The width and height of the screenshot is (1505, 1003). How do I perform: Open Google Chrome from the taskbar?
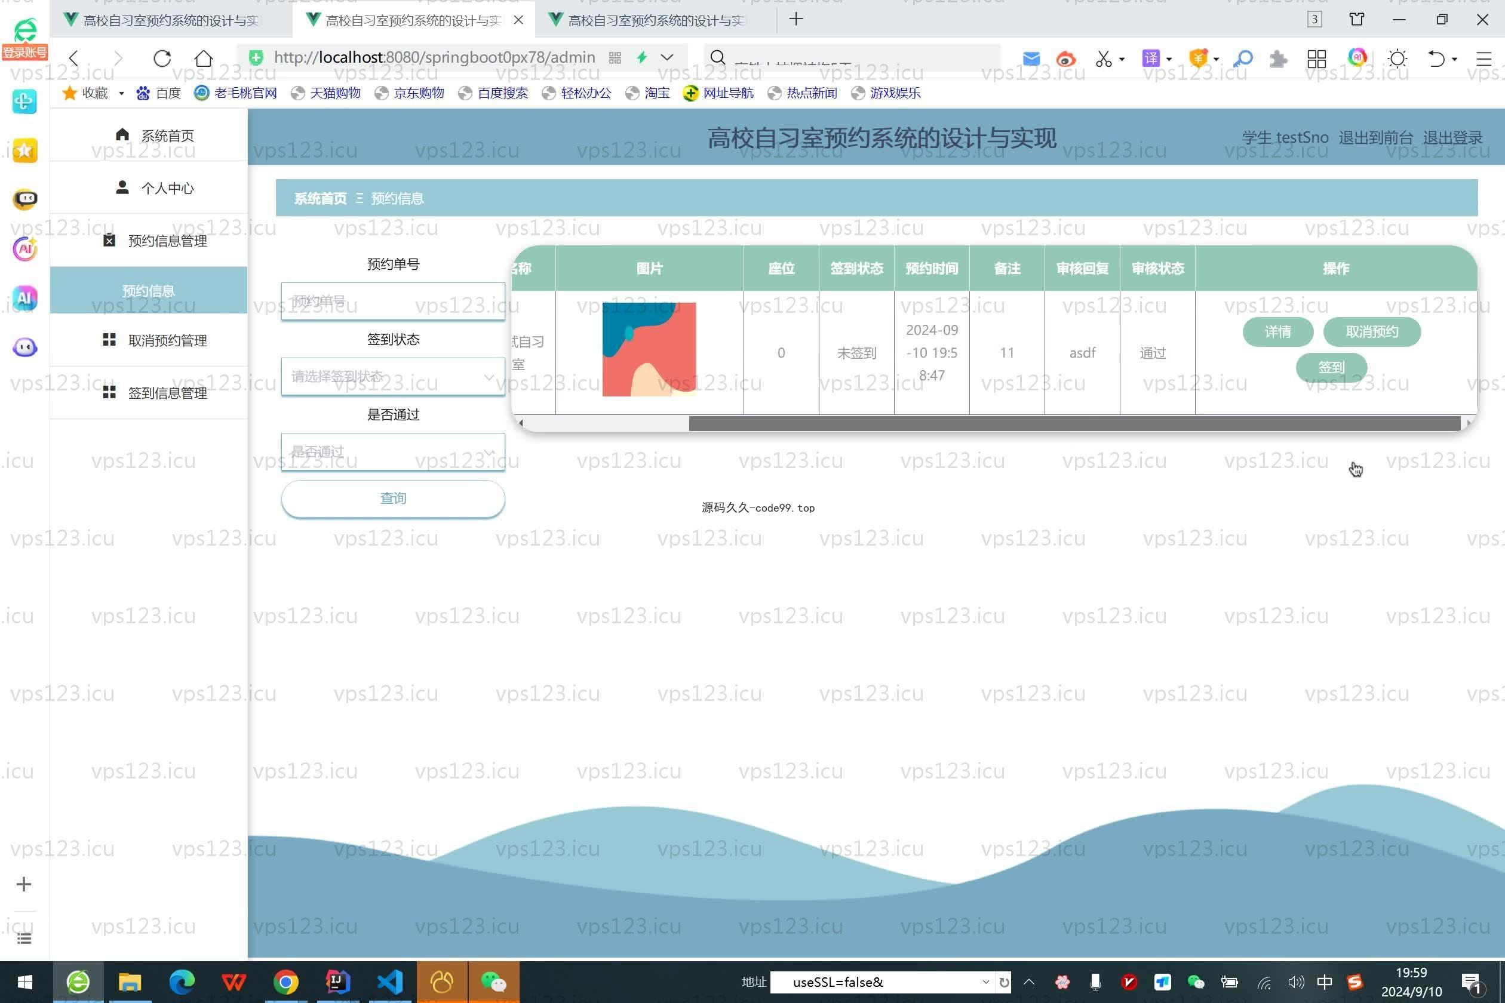click(286, 982)
